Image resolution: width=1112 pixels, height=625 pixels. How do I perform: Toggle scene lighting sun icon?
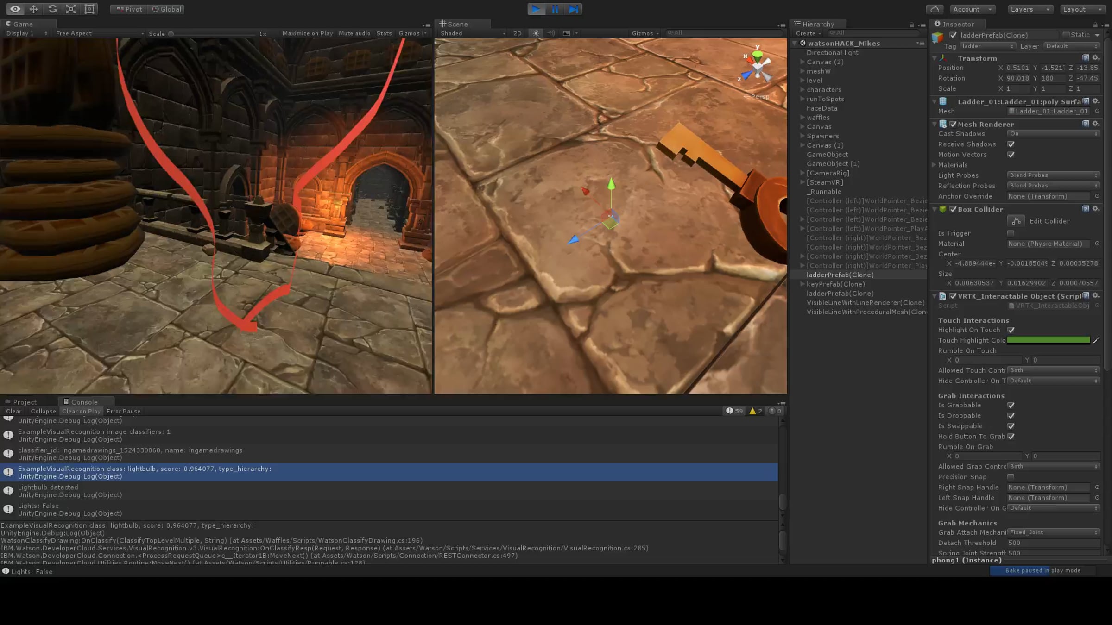pyautogui.click(x=536, y=33)
